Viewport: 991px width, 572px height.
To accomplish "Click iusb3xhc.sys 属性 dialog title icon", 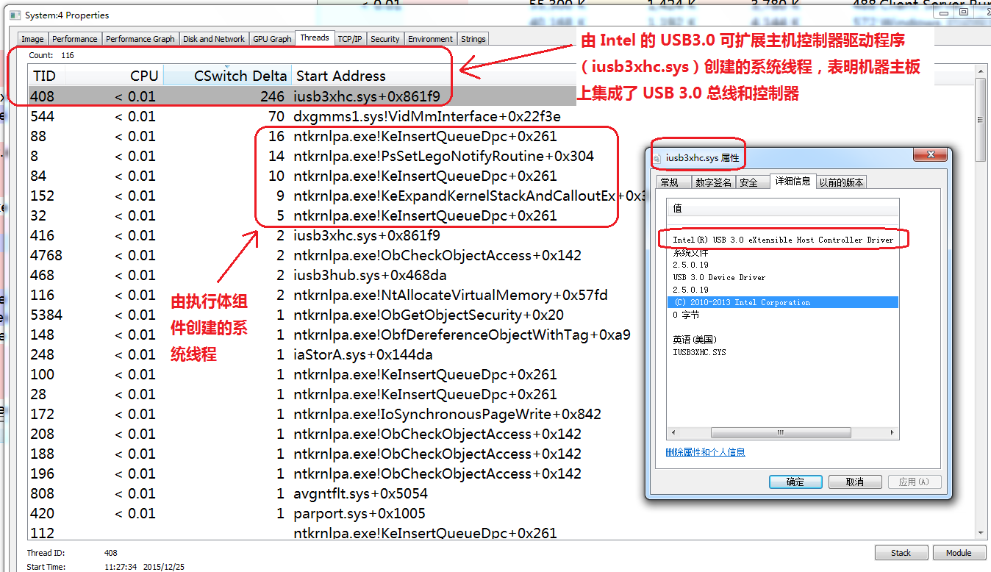I will tap(658, 157).
